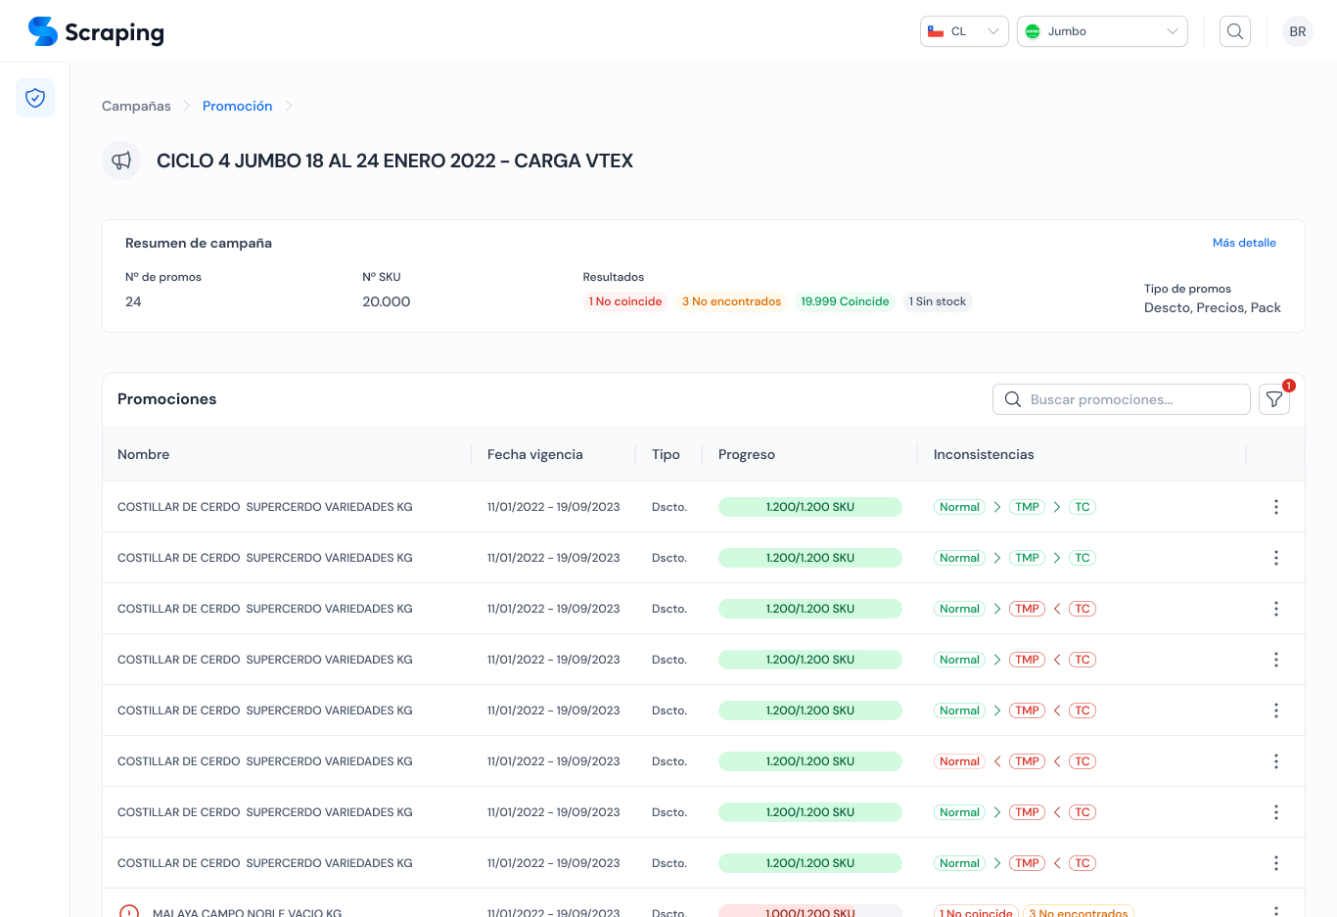Open the promotions filter funnel icon
Image resolution: width=1337 pixels, height=917 pixels.
tap(1273, 399)
